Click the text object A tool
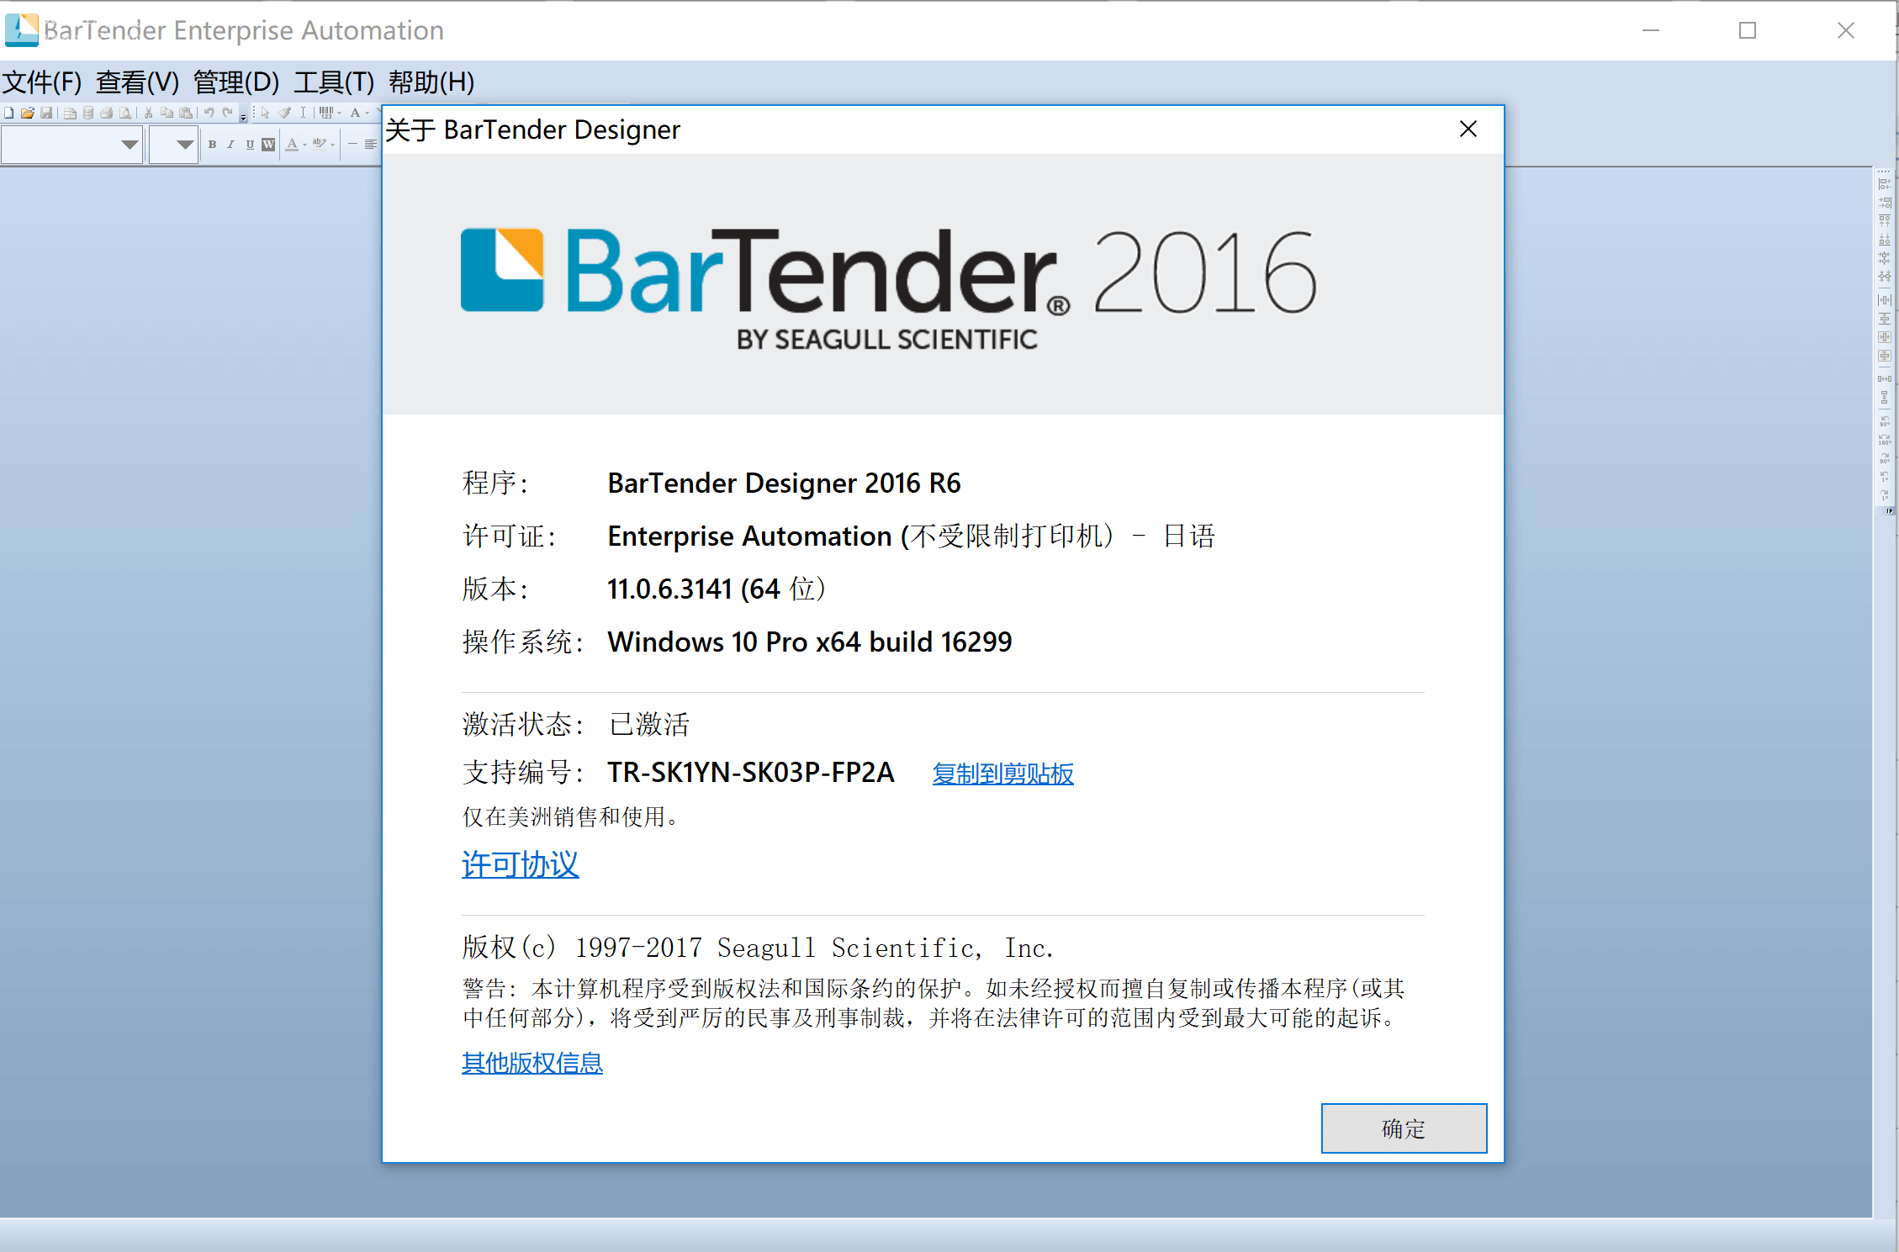Screen dimensions: 1899x1252 tap(355, 113)
